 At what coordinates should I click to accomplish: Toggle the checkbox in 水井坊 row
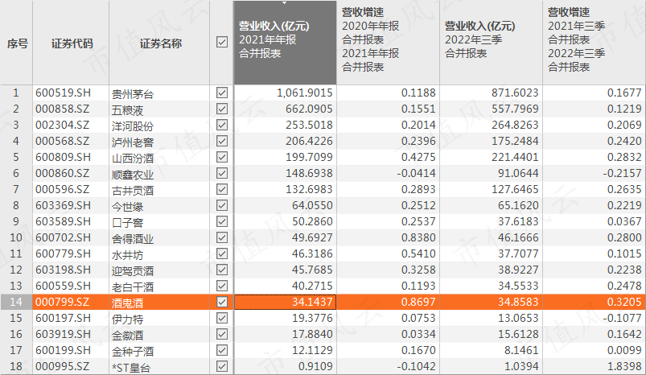(222, 253)
